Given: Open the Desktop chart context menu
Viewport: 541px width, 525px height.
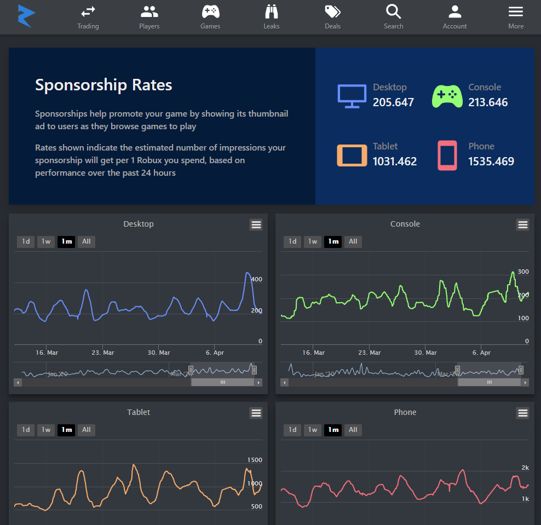Looking at the screenshot, I should [x=256, y=225].
